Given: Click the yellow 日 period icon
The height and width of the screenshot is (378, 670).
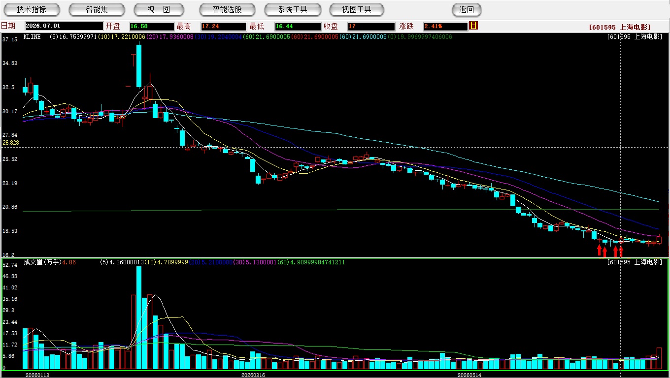Looking at the screenshot, I should click(473, 26).
